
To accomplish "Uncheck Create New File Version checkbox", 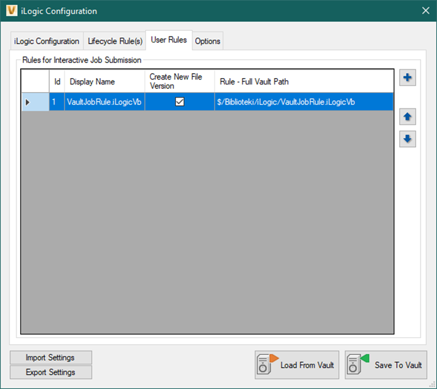I will coord(180,102).
